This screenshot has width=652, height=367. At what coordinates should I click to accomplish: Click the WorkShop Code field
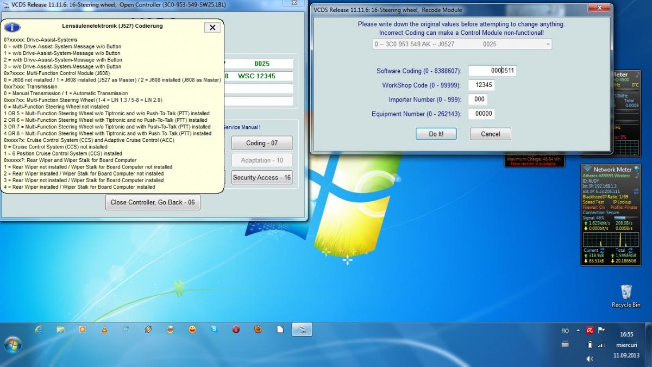point(483,85)
